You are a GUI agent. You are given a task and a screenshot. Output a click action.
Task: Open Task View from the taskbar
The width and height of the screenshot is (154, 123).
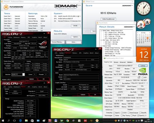(14, 121)
